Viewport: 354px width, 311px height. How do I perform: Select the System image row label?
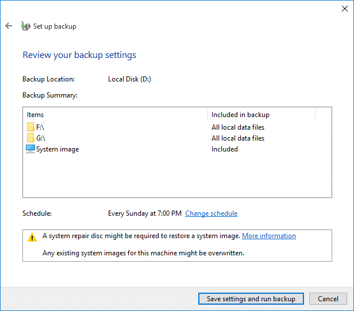point(57,149)
